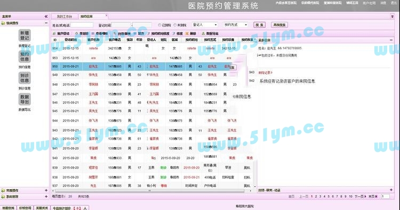Click the registration start date field

click(122, 25)
